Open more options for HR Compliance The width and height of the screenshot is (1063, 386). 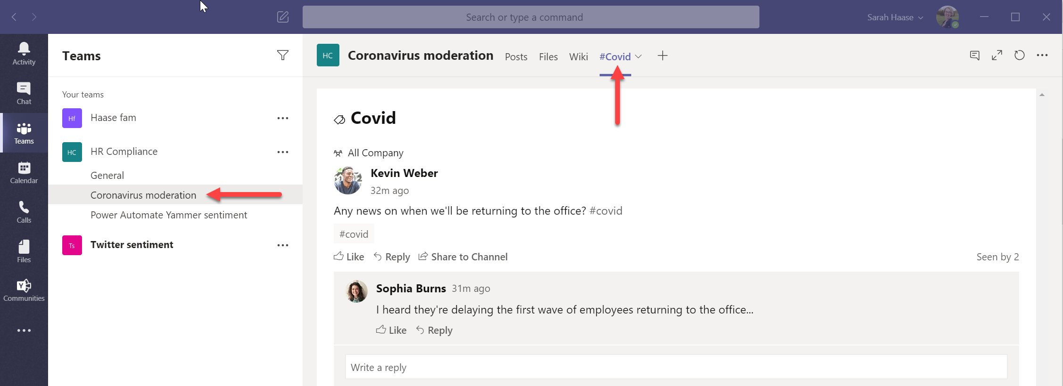(x=283, y=152)
